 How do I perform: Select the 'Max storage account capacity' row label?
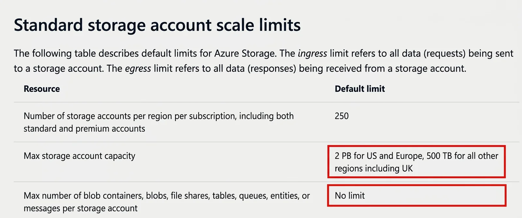pos(79,156)
